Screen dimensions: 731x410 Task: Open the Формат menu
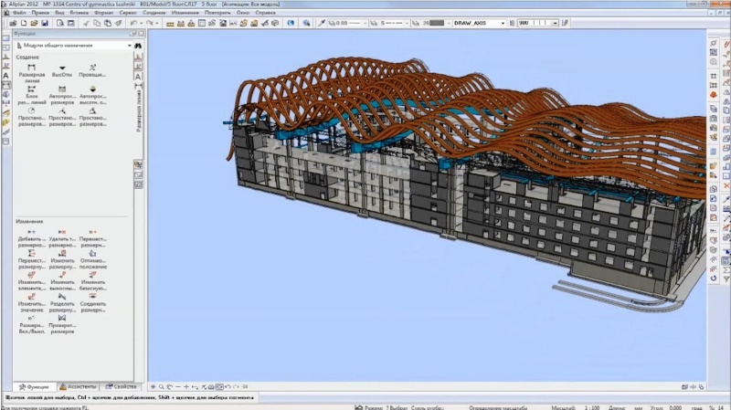pyautogui.click(x=103, y=13)
